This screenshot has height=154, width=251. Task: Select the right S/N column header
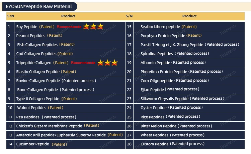click(129, 16)
